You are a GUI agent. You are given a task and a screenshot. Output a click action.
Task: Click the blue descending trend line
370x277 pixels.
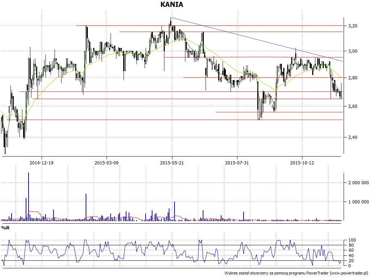coord(257,39)
